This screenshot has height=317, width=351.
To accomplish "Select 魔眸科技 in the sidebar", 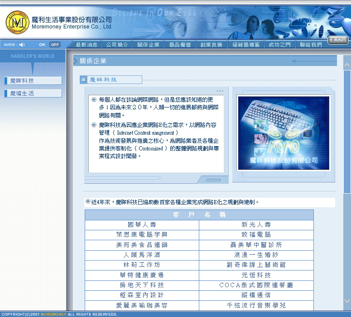I will [x=33, y=80].
